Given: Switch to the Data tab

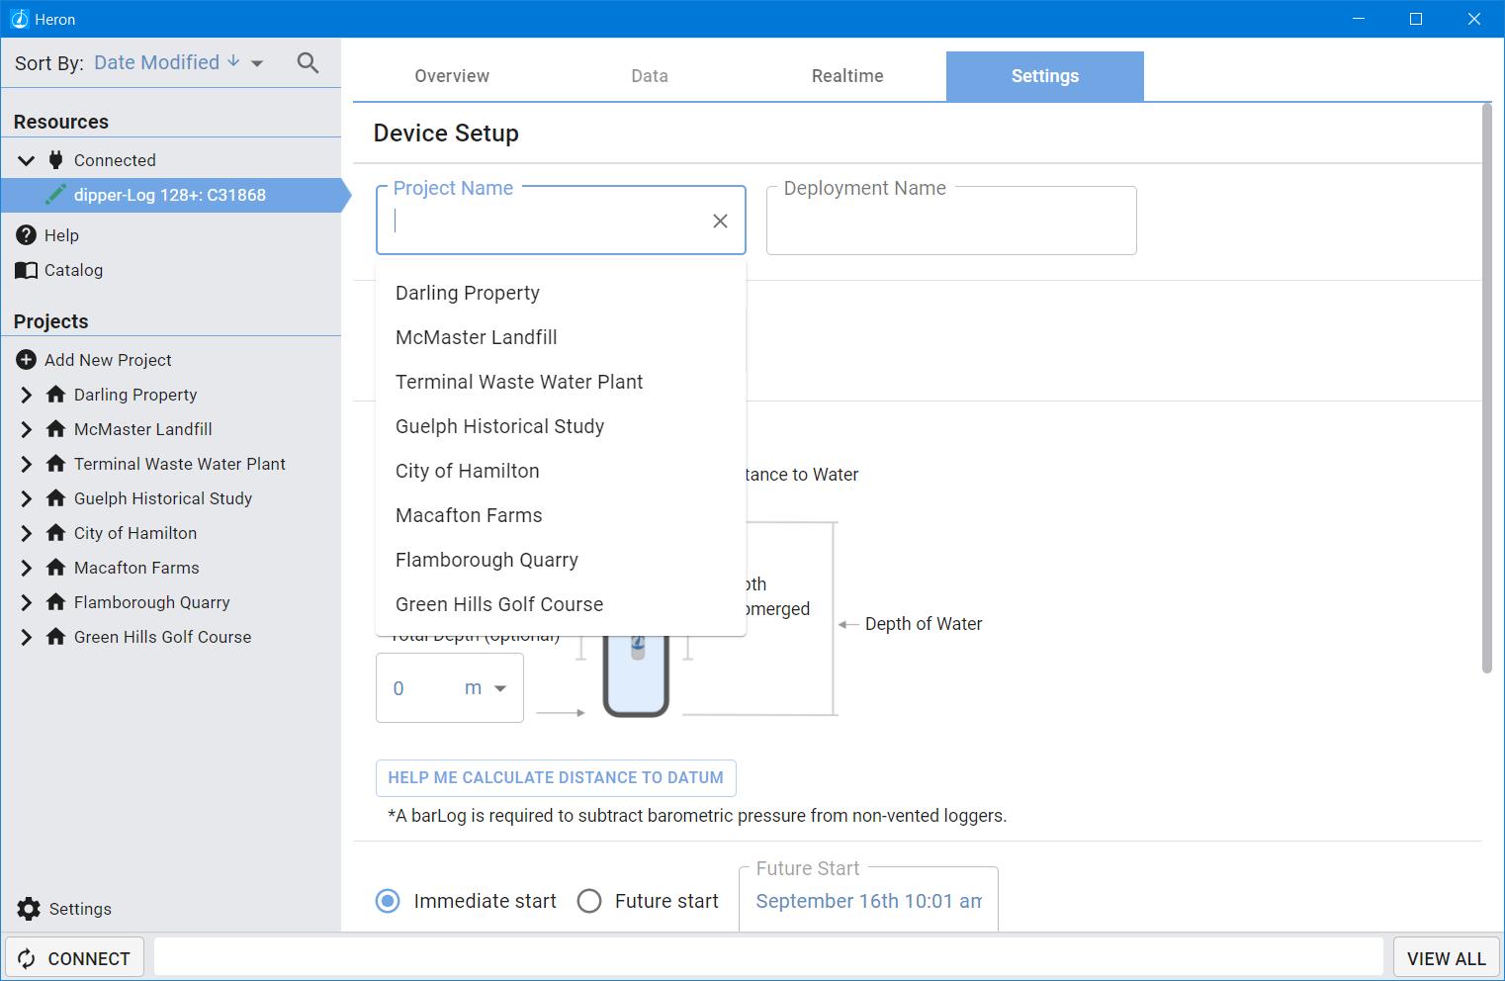Looking at the screenshot, I should point(650,76).
